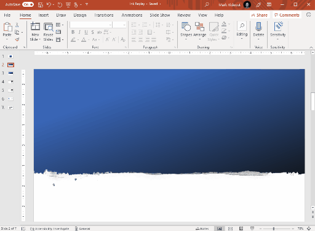
Task: Apply strikethrough formatting
Action: (x=99, y=32)
